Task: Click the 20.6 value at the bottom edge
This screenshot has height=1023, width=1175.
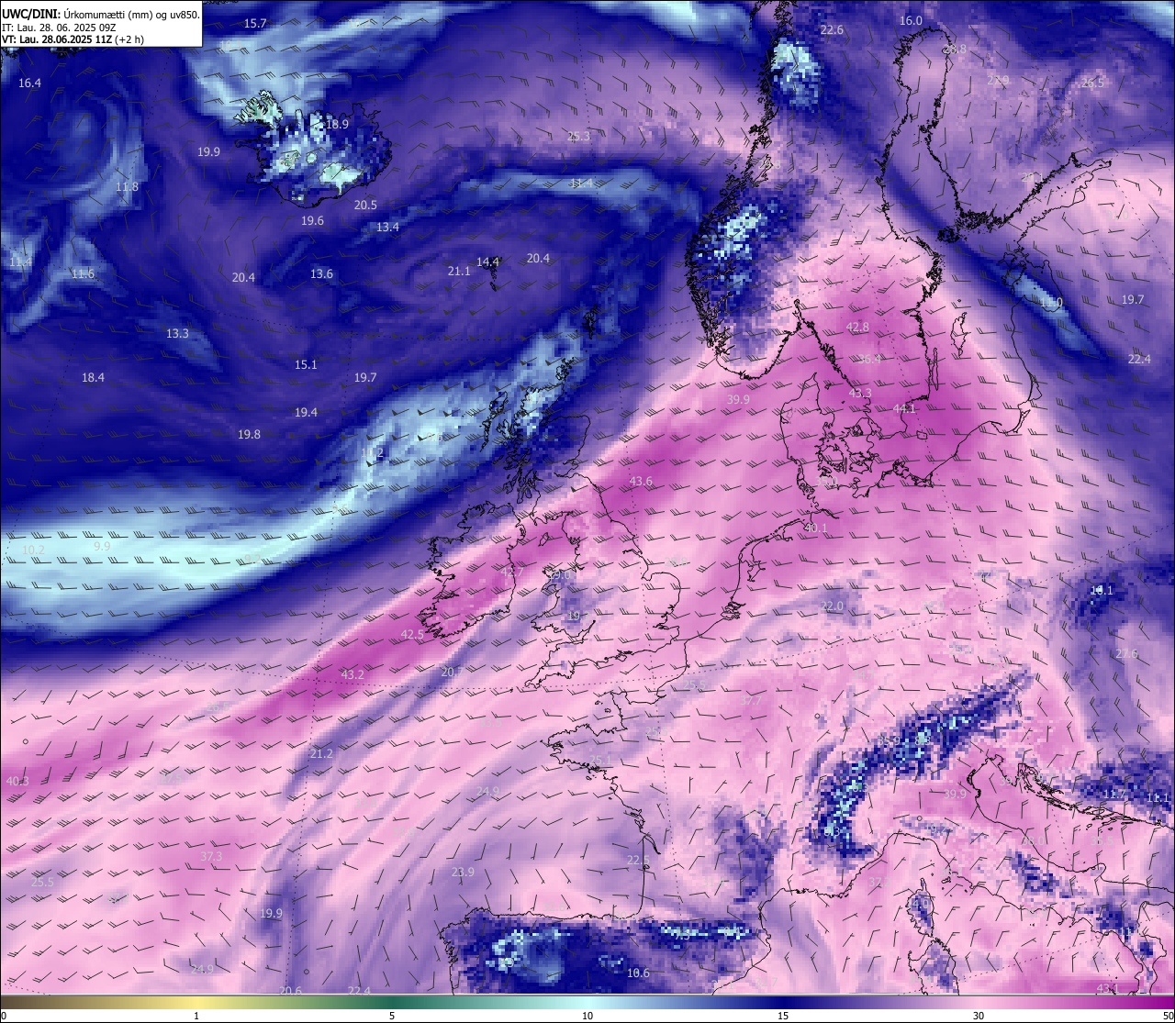Action: tap(291, 991)
